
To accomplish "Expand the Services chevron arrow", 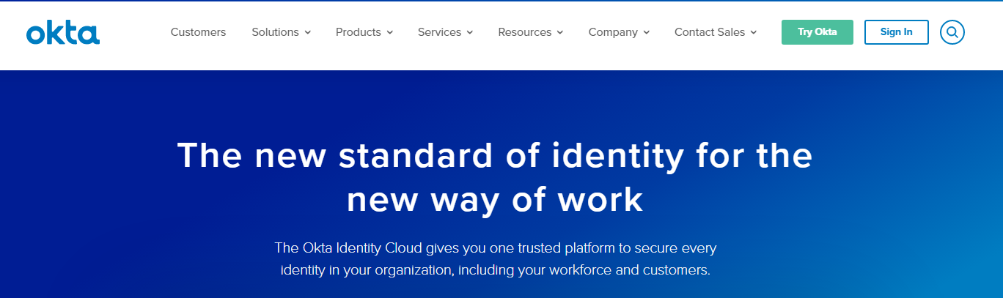I will click(x=470, y=32).
